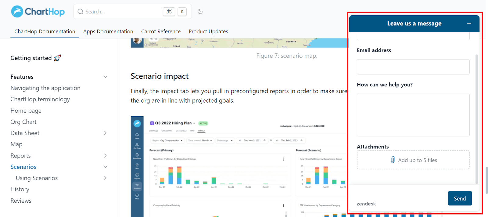Open the Product Updates tab
488x217 pixels.
(208, 31)
